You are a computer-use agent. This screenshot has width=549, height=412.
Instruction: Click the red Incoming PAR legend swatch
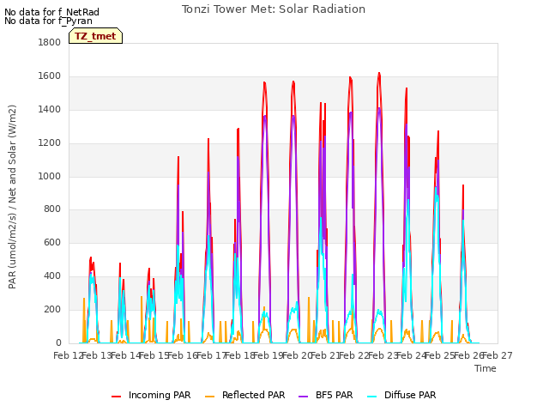[117, 396]
